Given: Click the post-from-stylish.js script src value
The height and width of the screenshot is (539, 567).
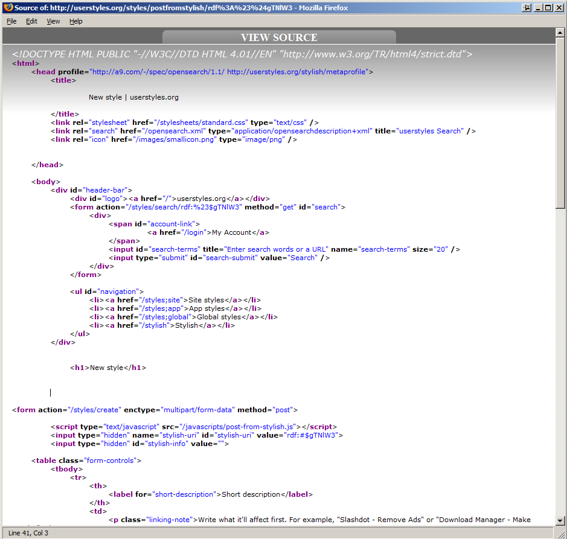Looking at the screenshot, I should coord(237,427).
